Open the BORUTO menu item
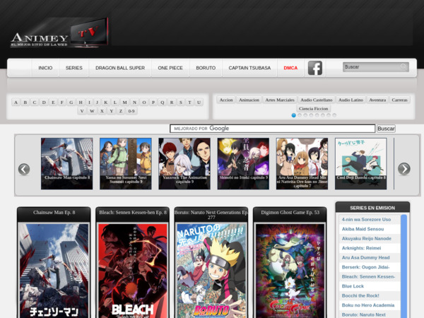This screenshot has height=318, width=424. pos(206,68)
